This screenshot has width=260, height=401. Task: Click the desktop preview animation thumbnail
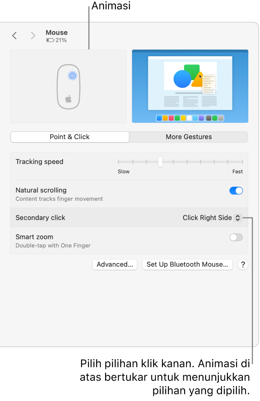[x=190, y=86]
